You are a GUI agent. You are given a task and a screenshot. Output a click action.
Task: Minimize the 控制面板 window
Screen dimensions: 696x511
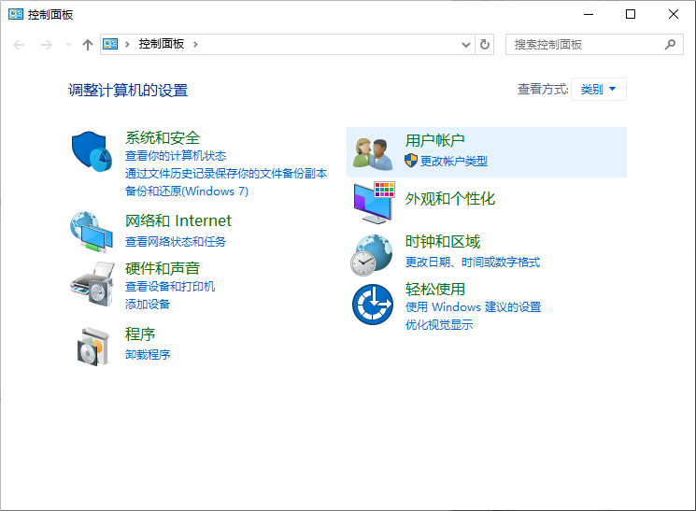coord(589,14)
